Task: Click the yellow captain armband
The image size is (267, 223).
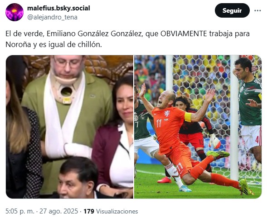Action: click(188, 117)
